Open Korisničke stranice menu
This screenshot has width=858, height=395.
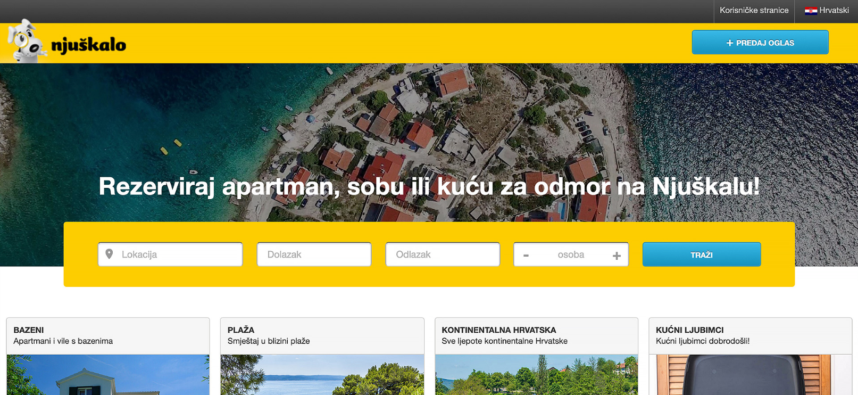pyautogui.click(x=754, y=11)
